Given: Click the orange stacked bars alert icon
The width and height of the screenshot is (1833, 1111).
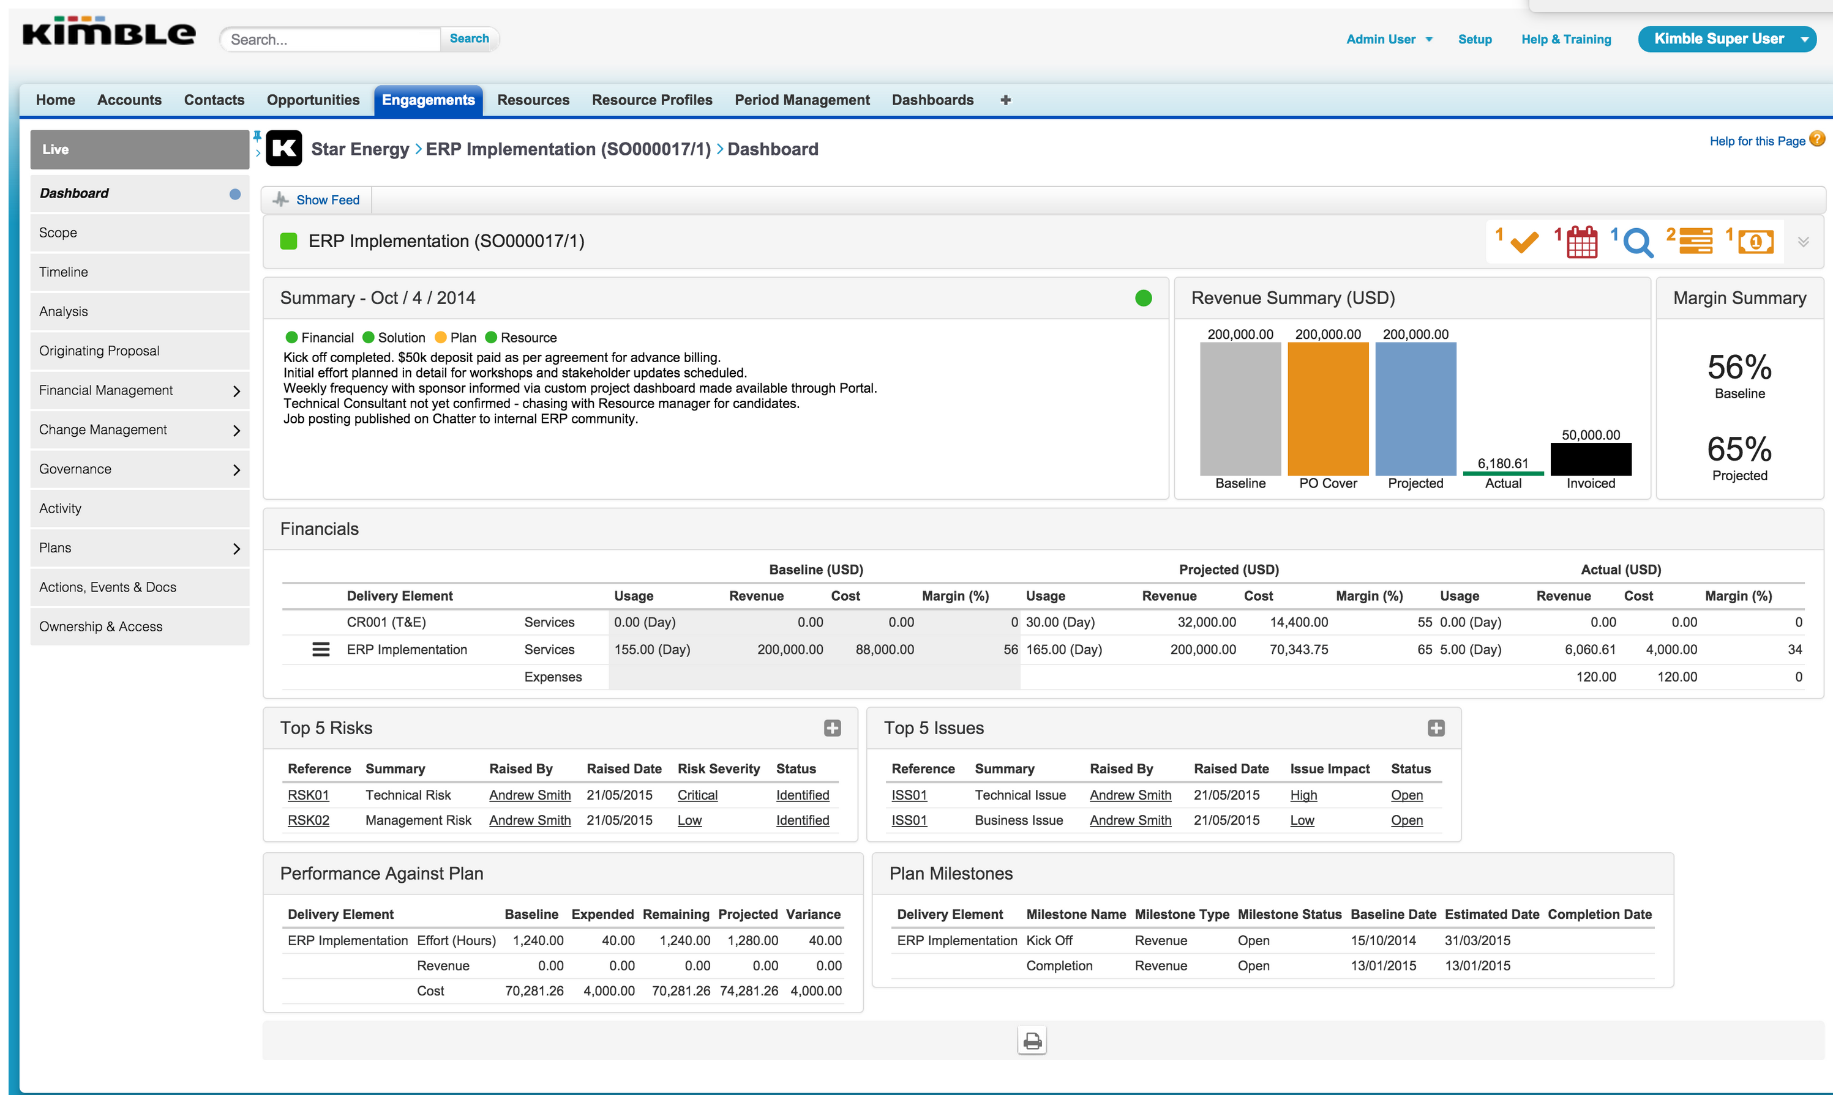Looking at the screenshot, I should (x=1695, y=241).
